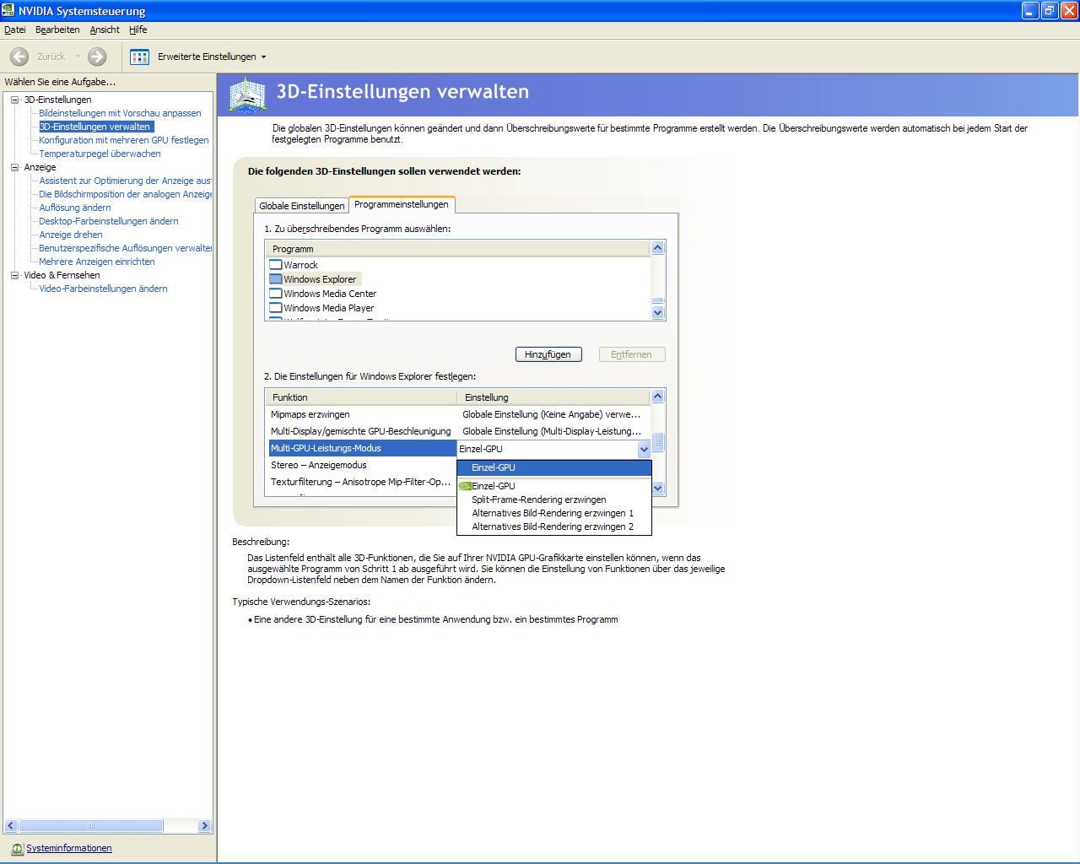This screenshot has height=864, width=1080.
Task: Click left panel scroll right arrow
Action: tap(204, 826)
